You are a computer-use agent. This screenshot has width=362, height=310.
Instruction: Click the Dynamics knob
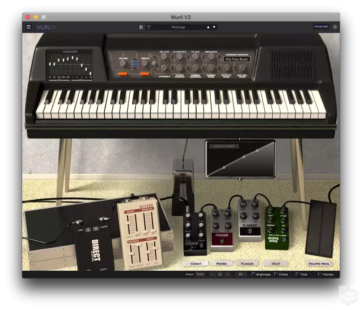[164, 68]
